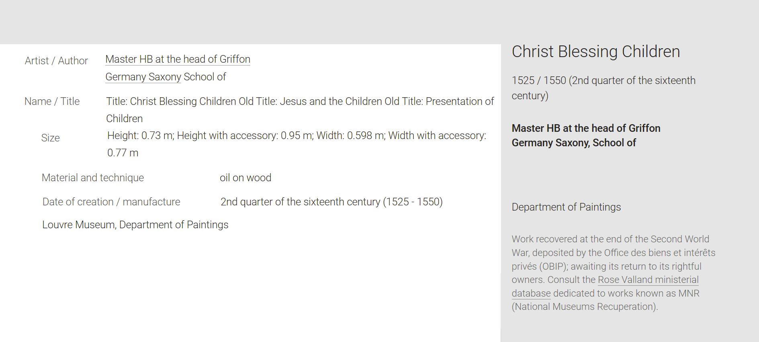759x342 pixels.
Task: Click the 2nd quarter of sixteenth century date value
Action: (331, 202)
